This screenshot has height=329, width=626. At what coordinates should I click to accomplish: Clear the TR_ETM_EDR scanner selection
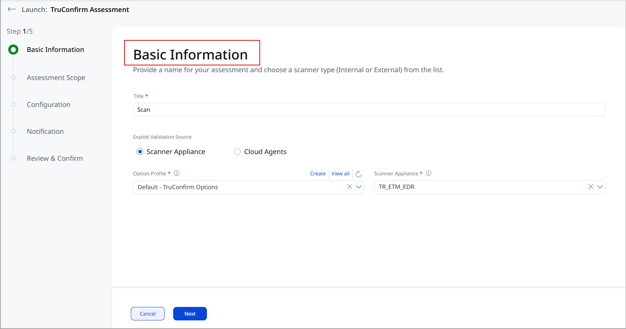point(590,187)
